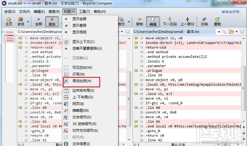Toggle 显示上下文(C) menu option
This screenshot has height=146, width=247.
90,42
